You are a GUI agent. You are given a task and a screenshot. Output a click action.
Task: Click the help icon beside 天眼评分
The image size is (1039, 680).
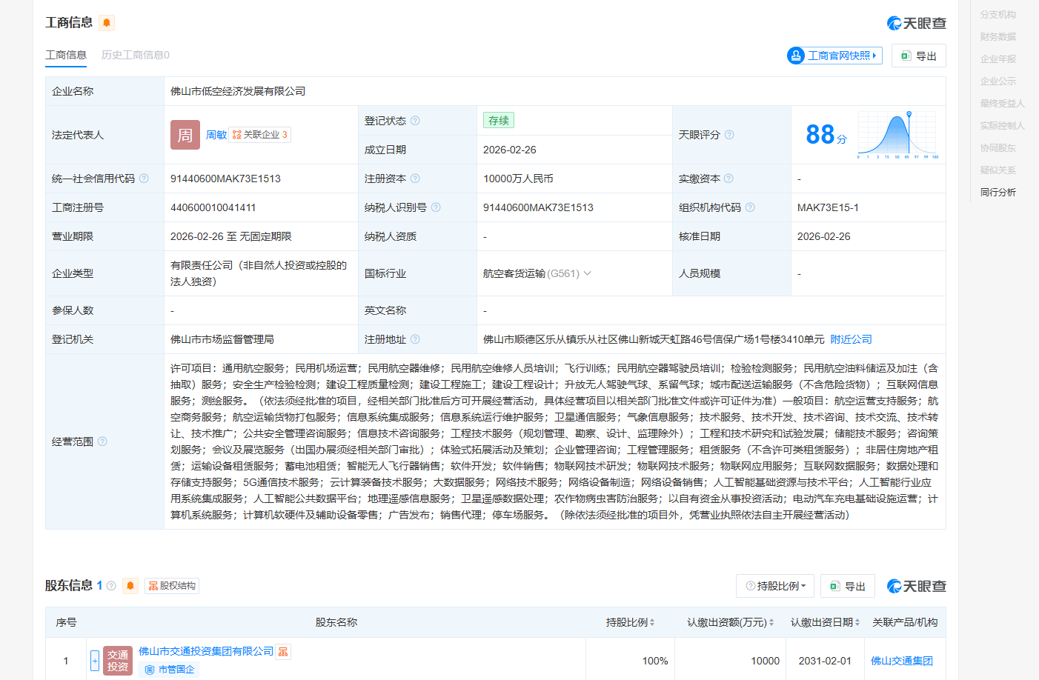729,135
